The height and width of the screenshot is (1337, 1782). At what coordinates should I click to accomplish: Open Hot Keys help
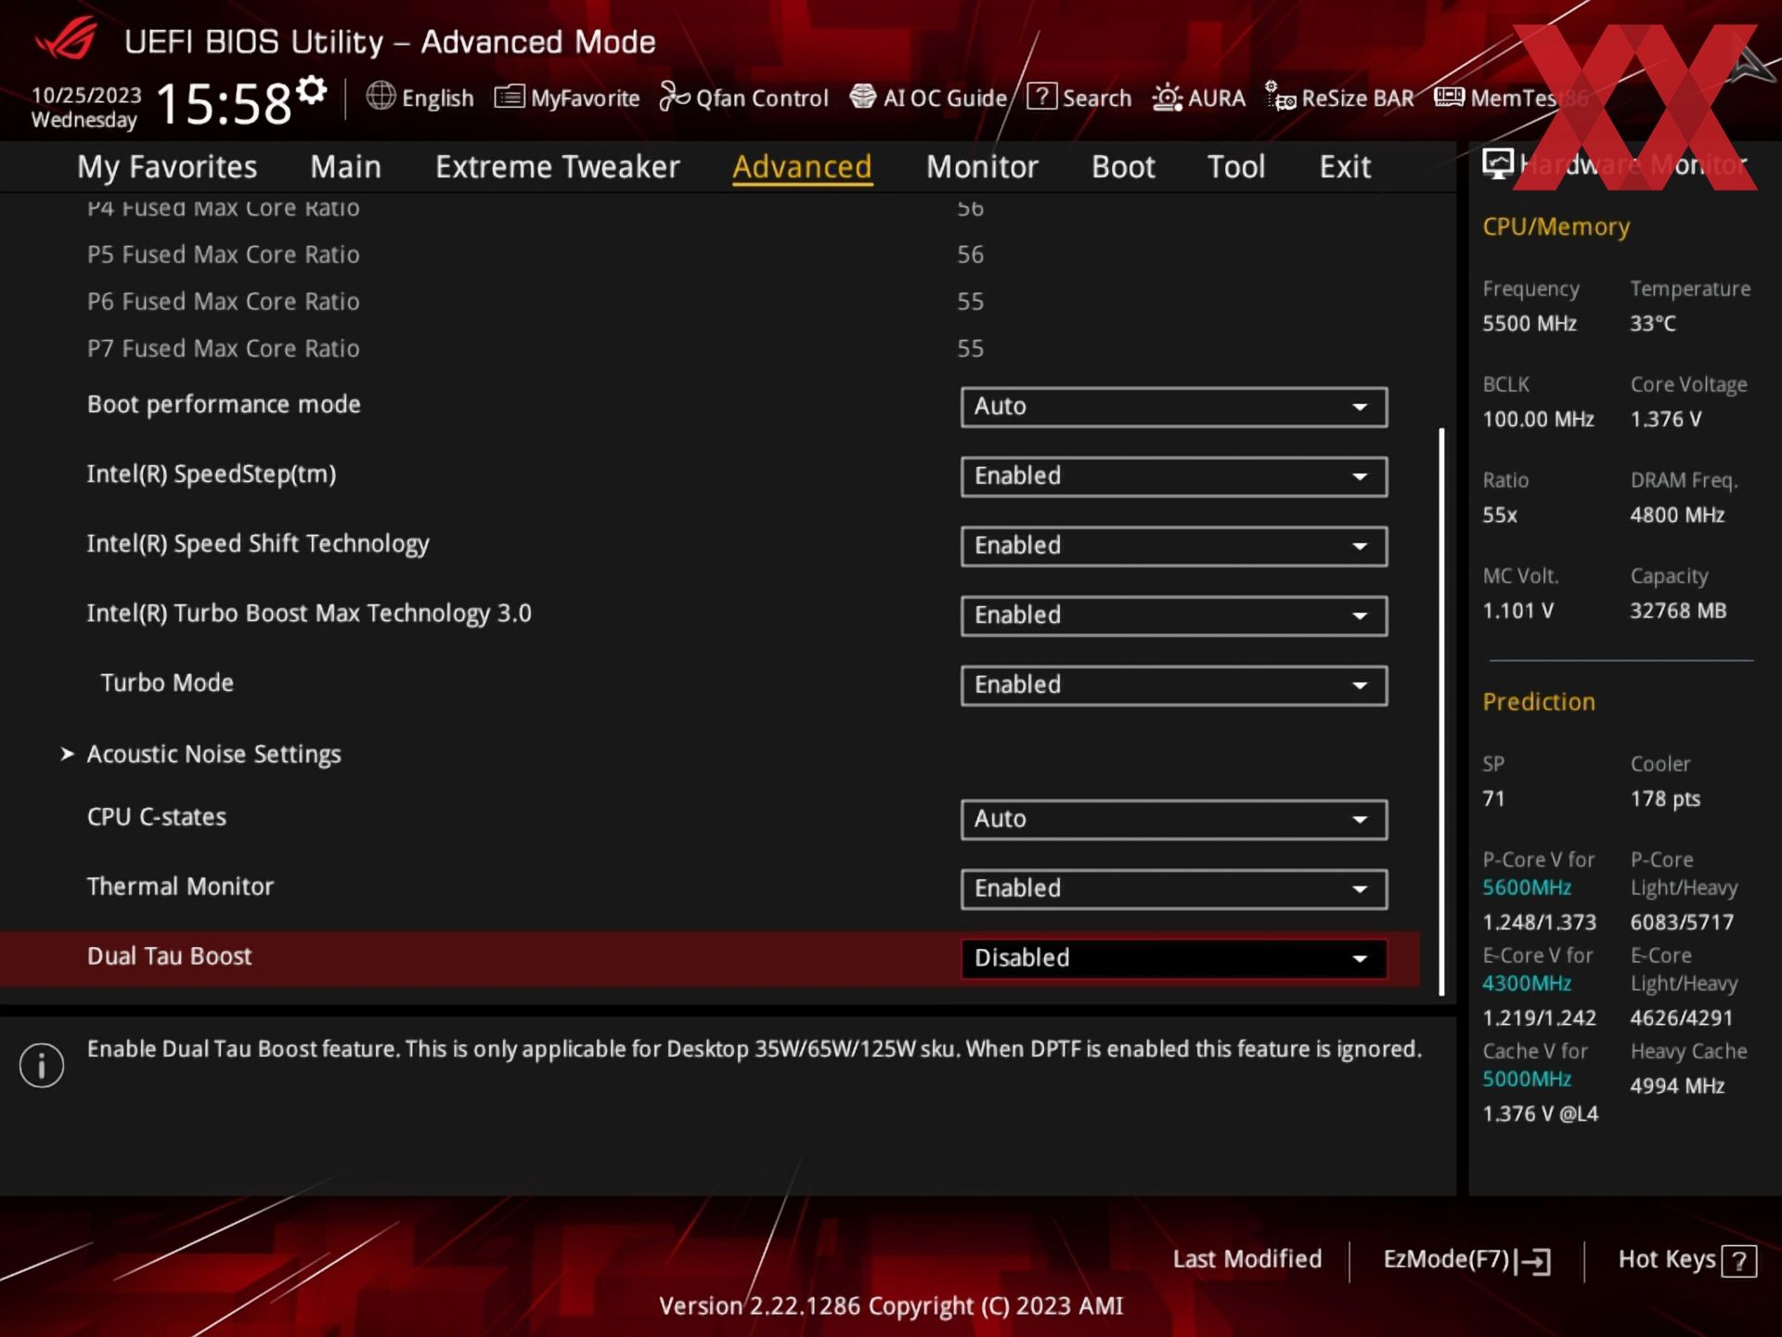click(1686, 1260)
